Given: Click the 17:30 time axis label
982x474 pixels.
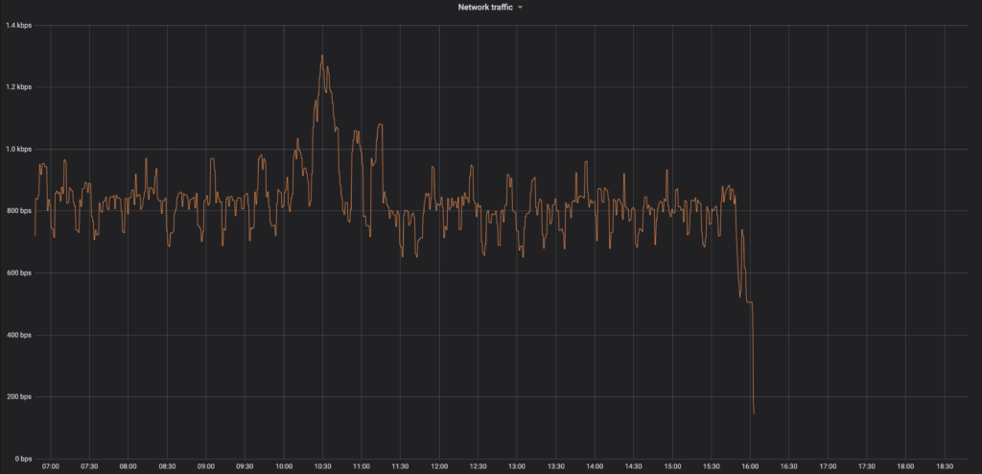Looking at the screenshot, I should [x=866, y=466].
